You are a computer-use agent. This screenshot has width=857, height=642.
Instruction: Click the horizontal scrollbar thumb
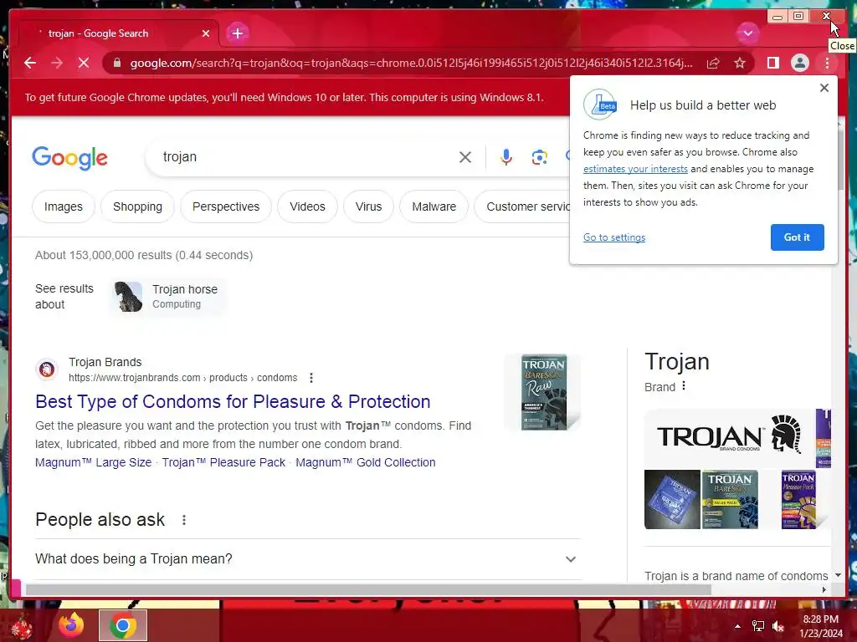[x=368, y=590]
